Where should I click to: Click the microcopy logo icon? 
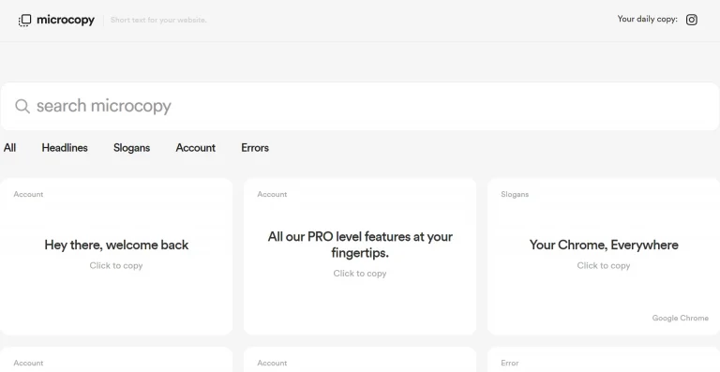(x=24, y=21)
